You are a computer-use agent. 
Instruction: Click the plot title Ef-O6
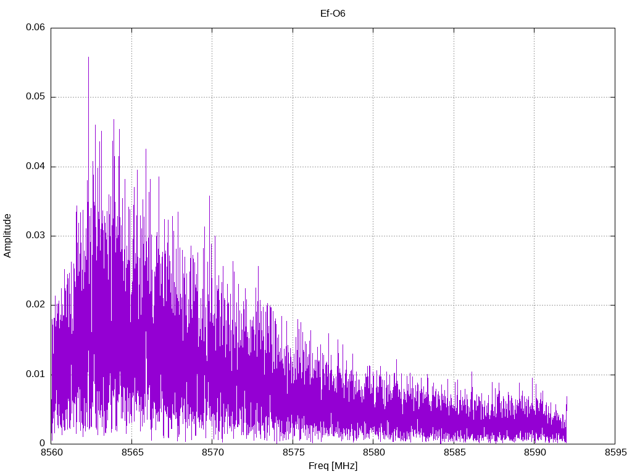click(333, 14)
